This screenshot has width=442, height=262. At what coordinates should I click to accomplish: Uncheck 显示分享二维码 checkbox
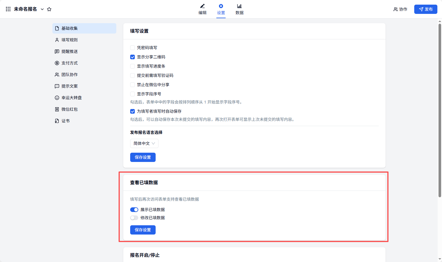(x=132, y=57)
